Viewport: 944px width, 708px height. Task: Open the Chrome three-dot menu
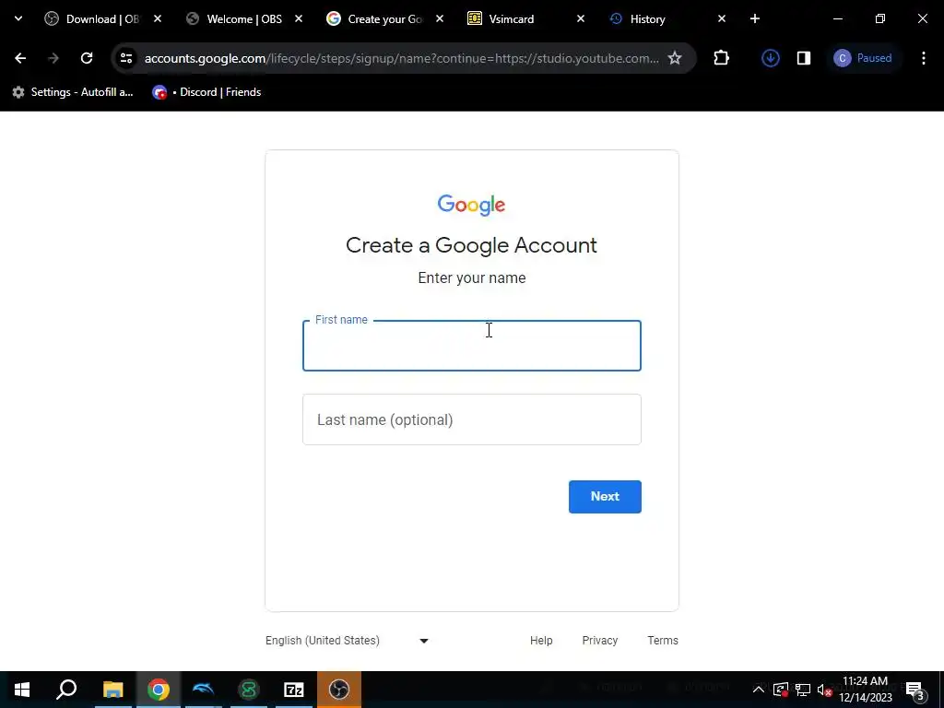coord(924,58)
